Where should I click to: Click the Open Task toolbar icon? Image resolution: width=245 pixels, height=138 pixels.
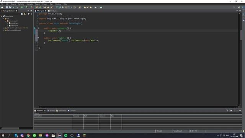48,7
